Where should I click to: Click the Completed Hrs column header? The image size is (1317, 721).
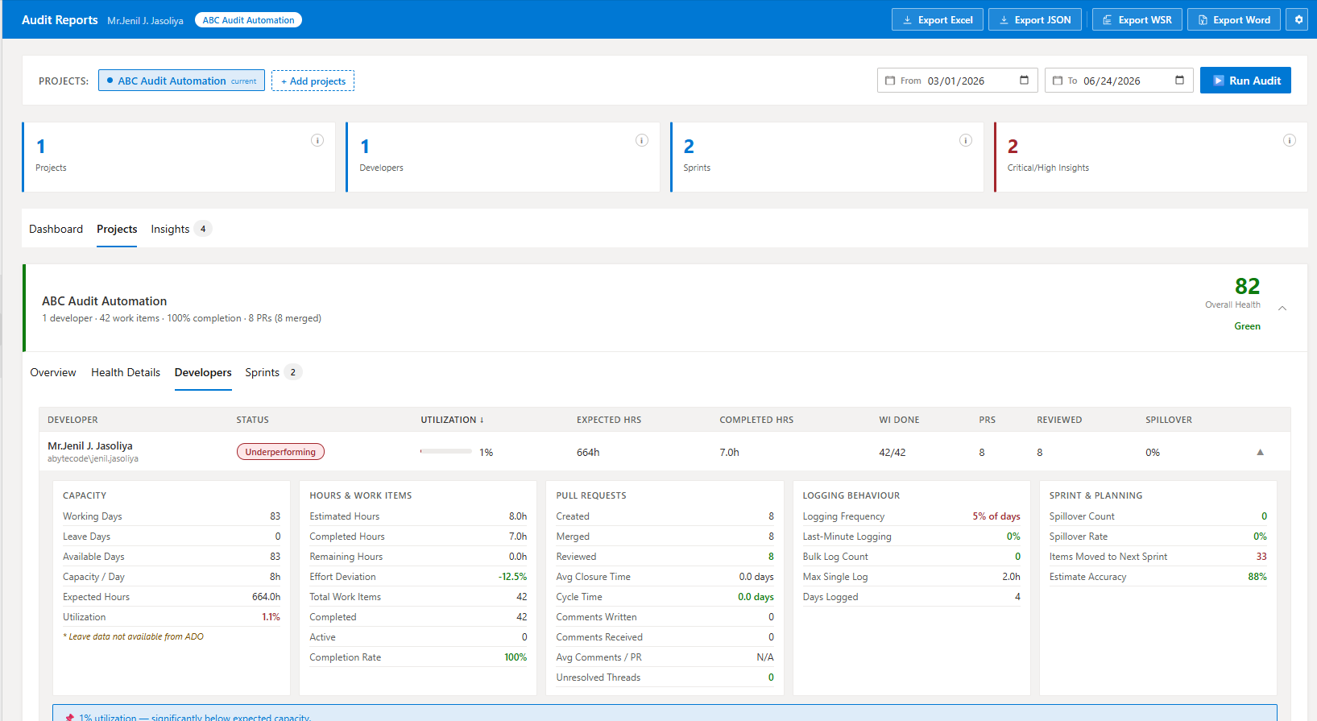click(756, 420)
